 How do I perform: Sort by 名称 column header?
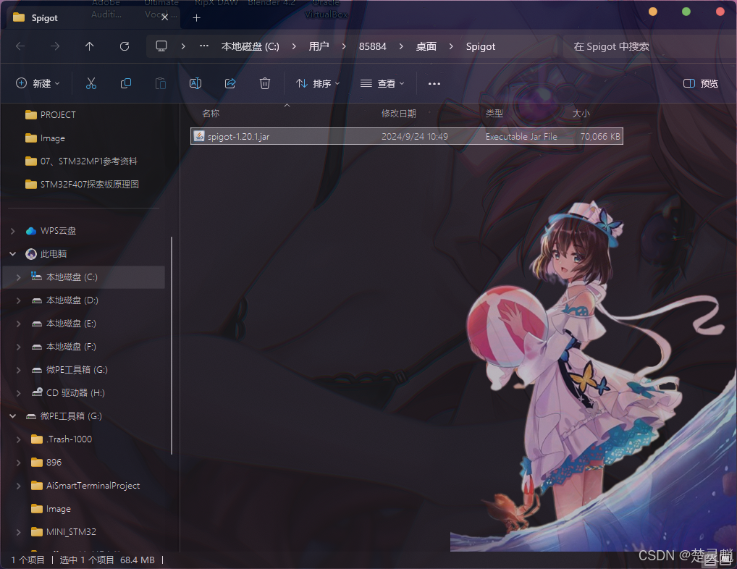point(211,113)
